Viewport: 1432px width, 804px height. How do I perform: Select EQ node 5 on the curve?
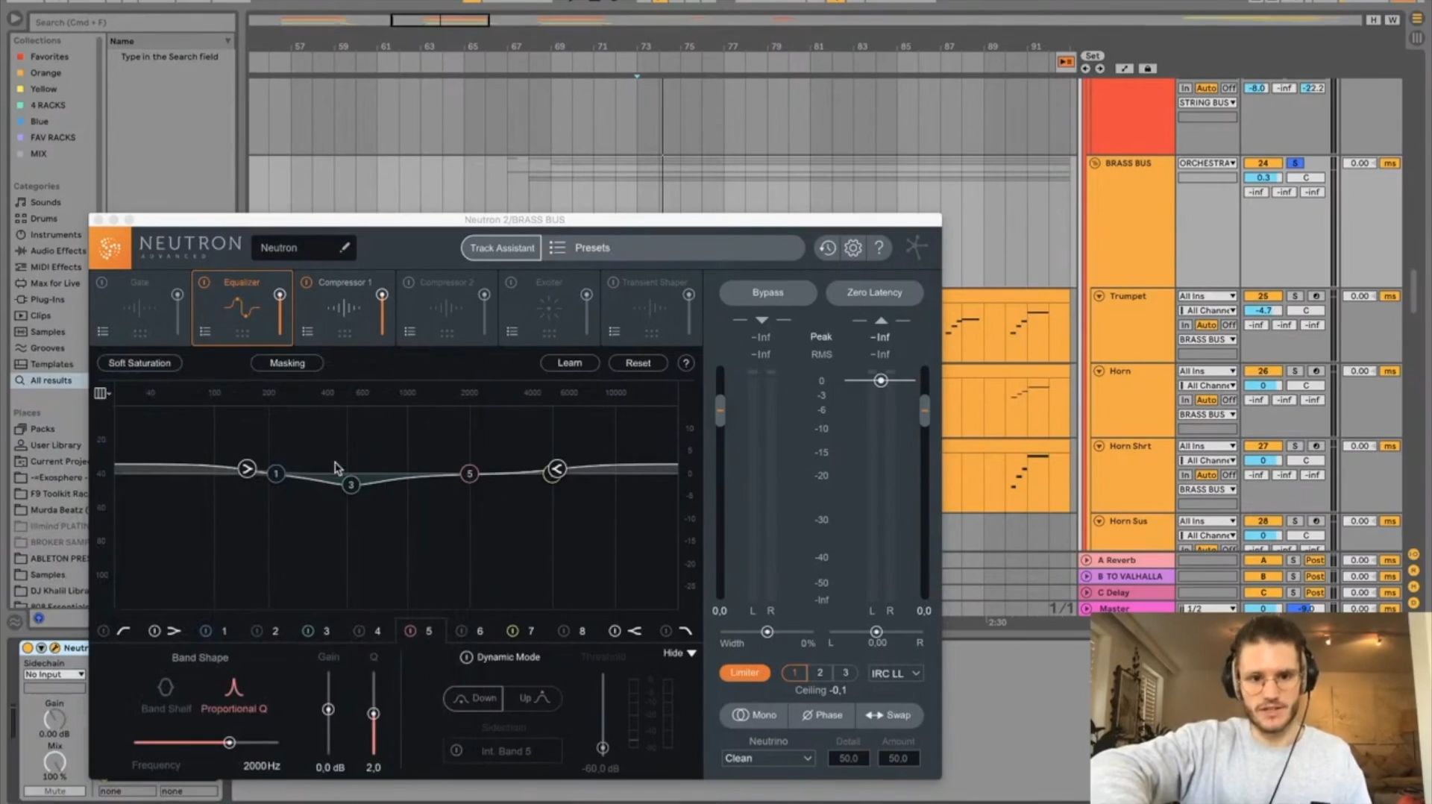click(469, 474)
